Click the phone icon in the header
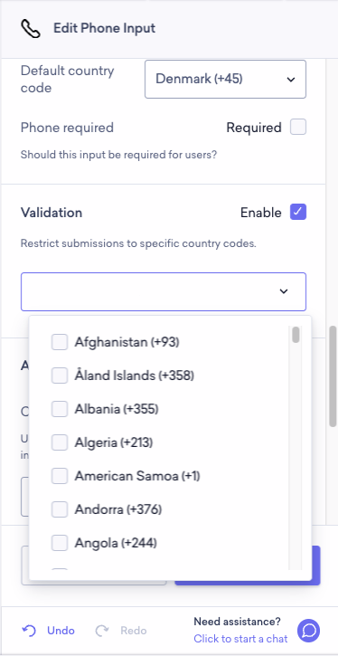Screen dimensions: 338x656 [x=31, y=29]
